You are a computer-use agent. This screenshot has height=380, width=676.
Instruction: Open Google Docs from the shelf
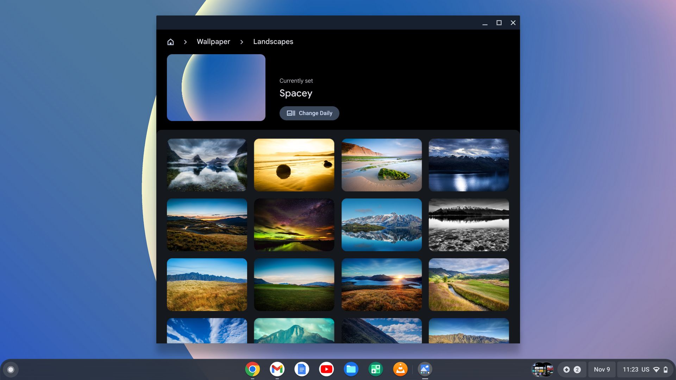pos(302,369)
